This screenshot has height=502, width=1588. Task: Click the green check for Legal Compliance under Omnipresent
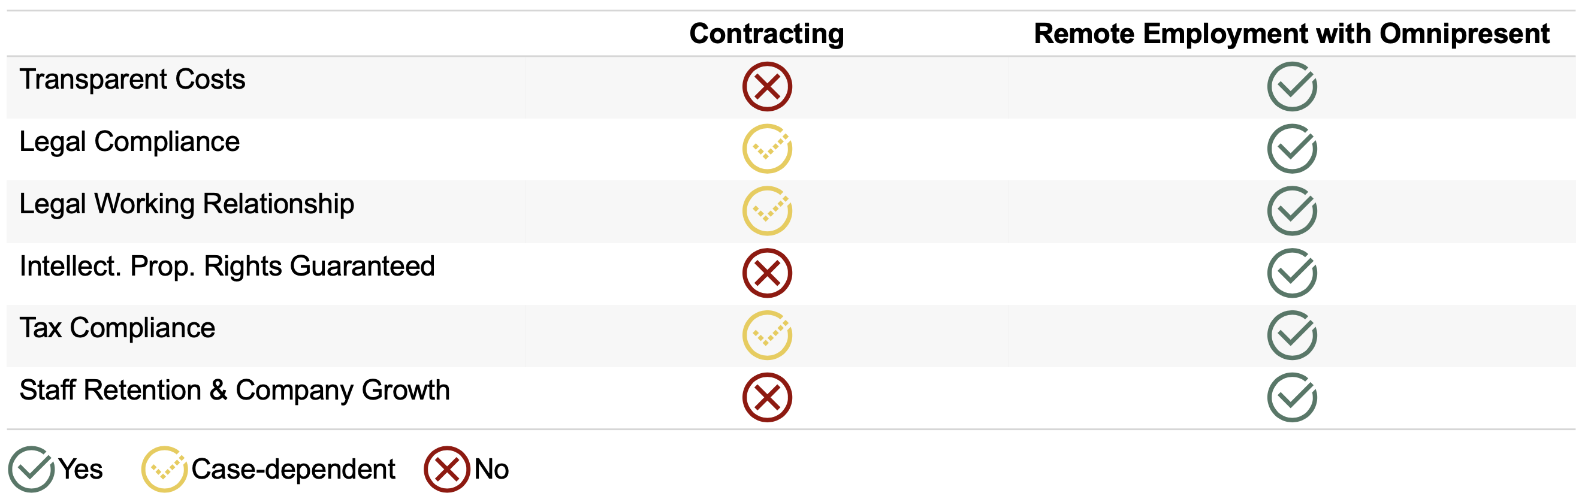click(1292, 149)
